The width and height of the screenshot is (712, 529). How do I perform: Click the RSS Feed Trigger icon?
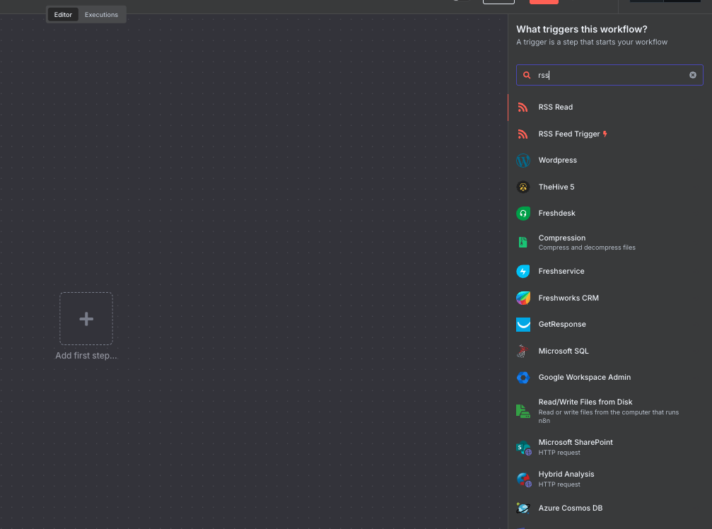pyautogui.click(x=523, y=134)
